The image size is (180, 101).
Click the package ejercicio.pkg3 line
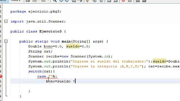coord(36,12)
